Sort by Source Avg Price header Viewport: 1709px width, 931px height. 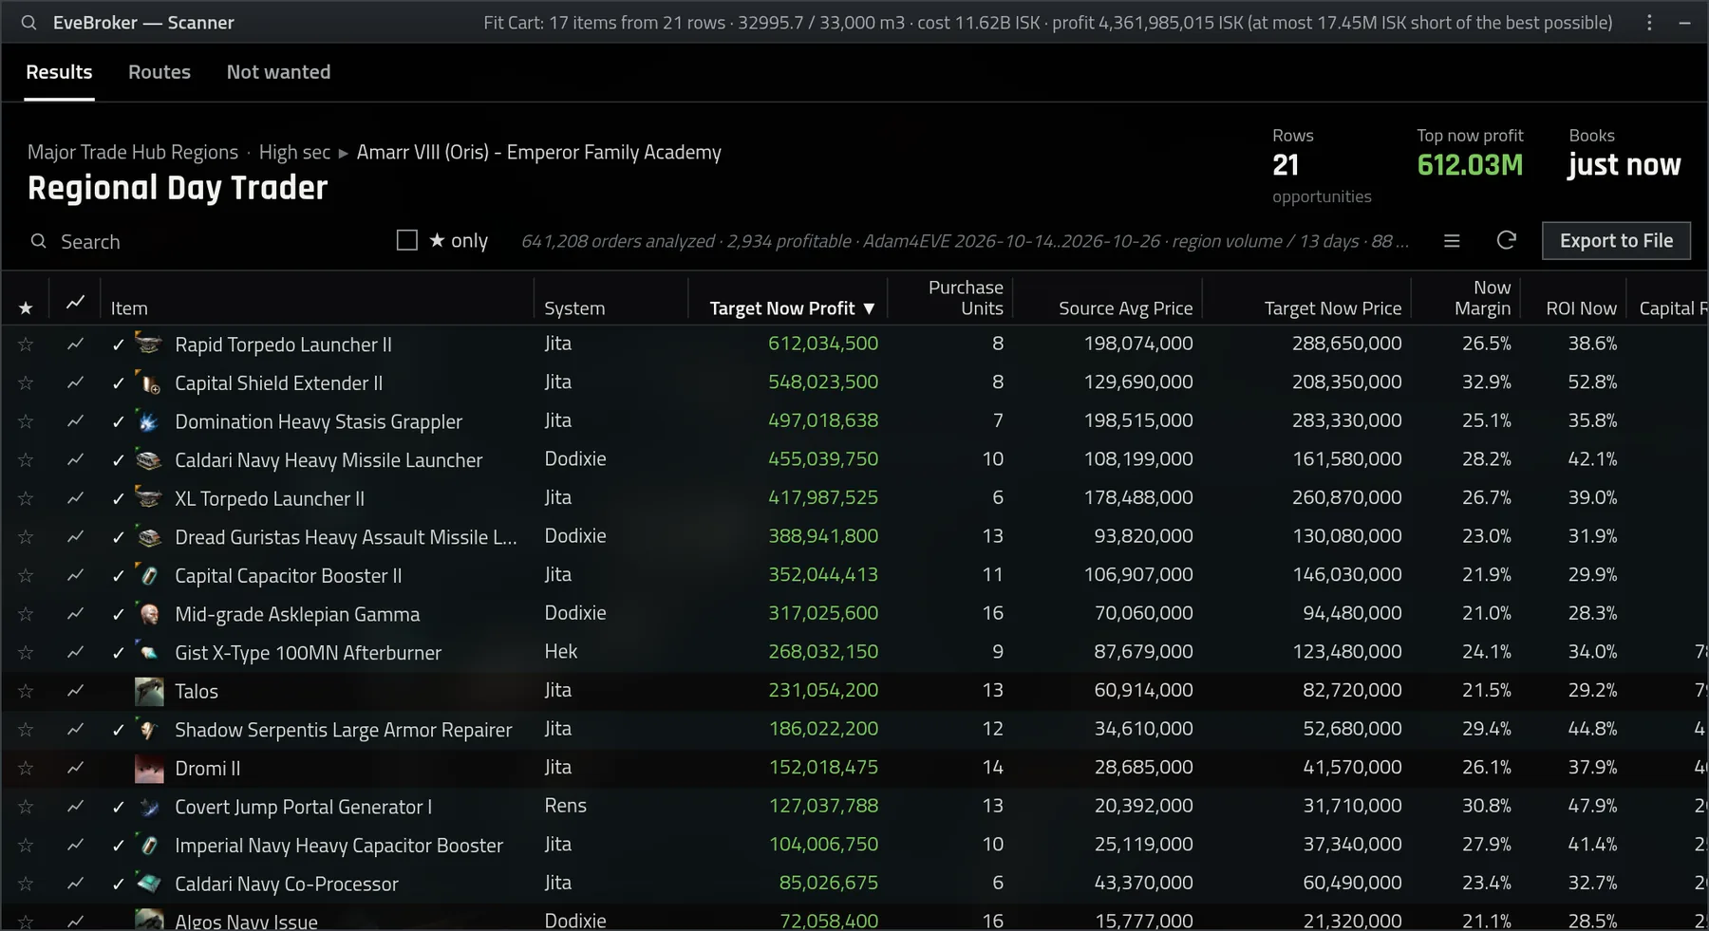point(1125,308)
